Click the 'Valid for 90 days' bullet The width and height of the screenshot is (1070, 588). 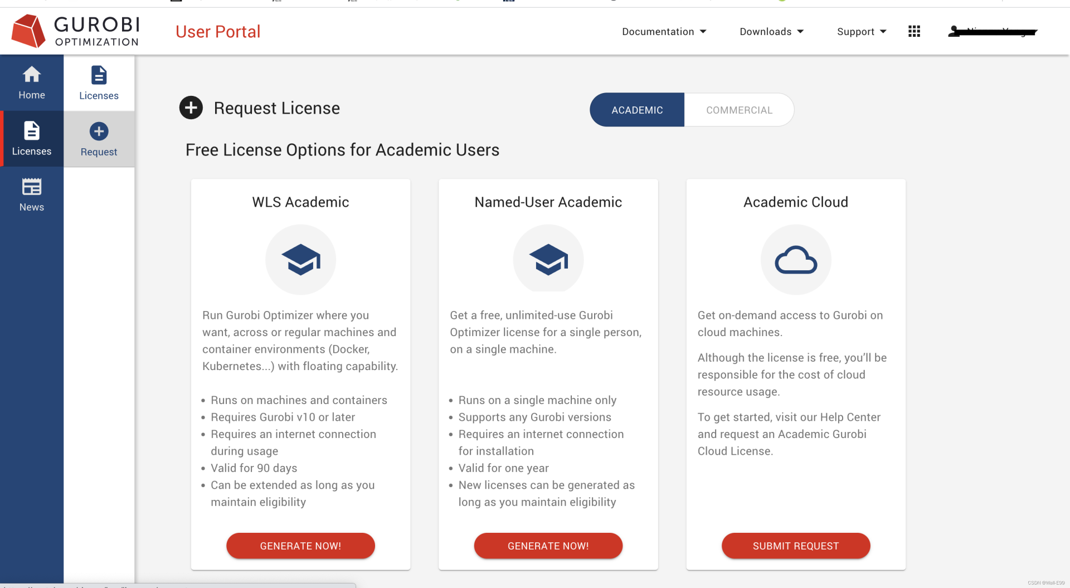point(254,468)
